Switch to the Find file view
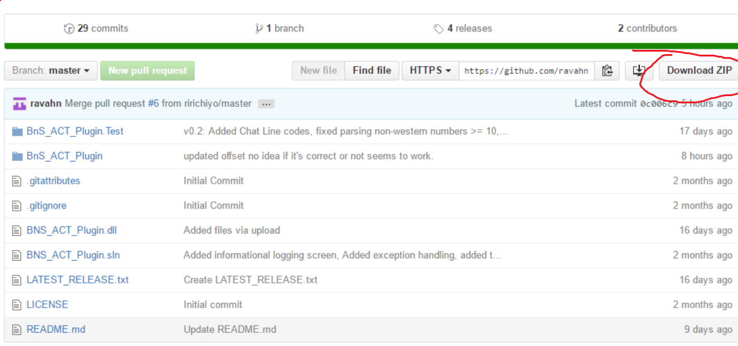The height and width of the screenshot is (346, 738). pyautogui.click(x=371, y=70)
